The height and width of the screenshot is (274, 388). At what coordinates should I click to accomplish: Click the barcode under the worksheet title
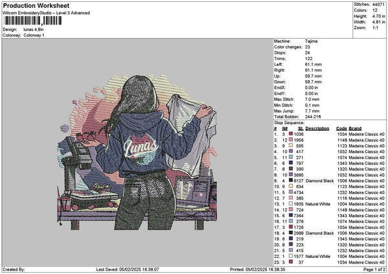click(x=33, y=21)
